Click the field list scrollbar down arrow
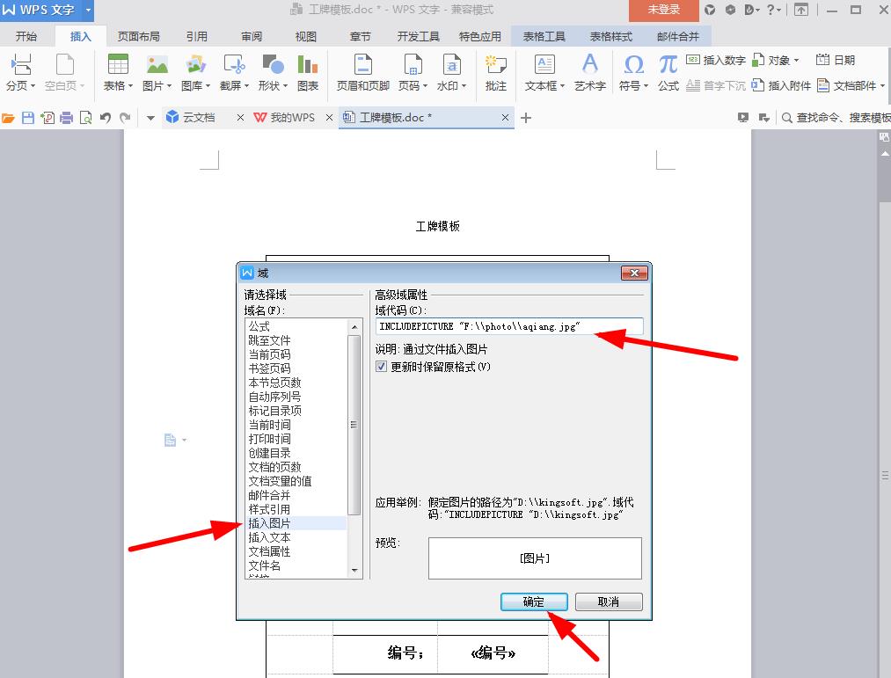This screenshot has height=678, width=891. [354, 571]
